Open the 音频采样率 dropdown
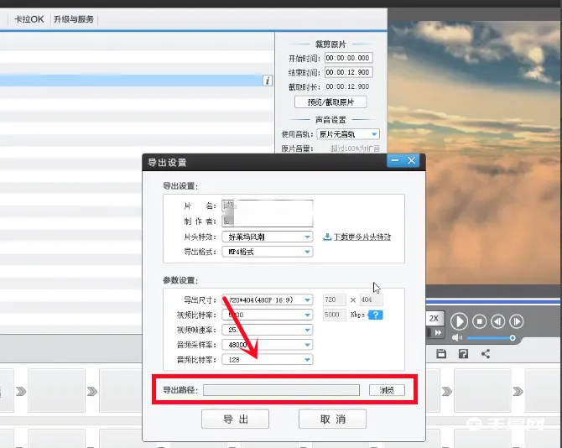 coord(268,345)
